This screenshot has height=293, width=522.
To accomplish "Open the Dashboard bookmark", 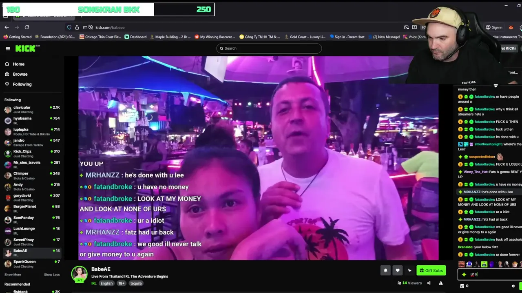I will pyautogui.click(x=135, y=37).
